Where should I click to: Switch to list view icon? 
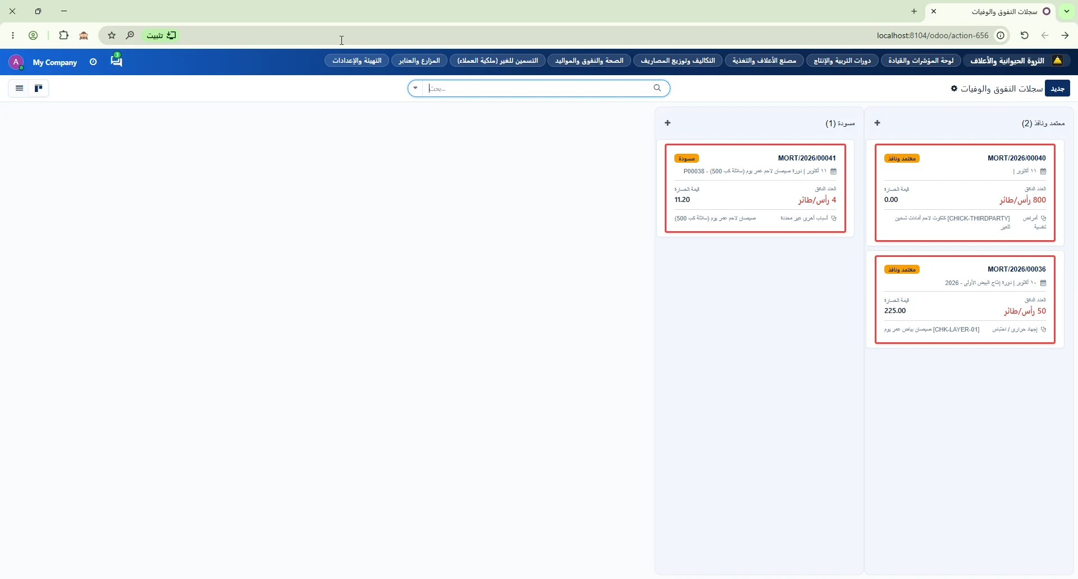(19, 88)
